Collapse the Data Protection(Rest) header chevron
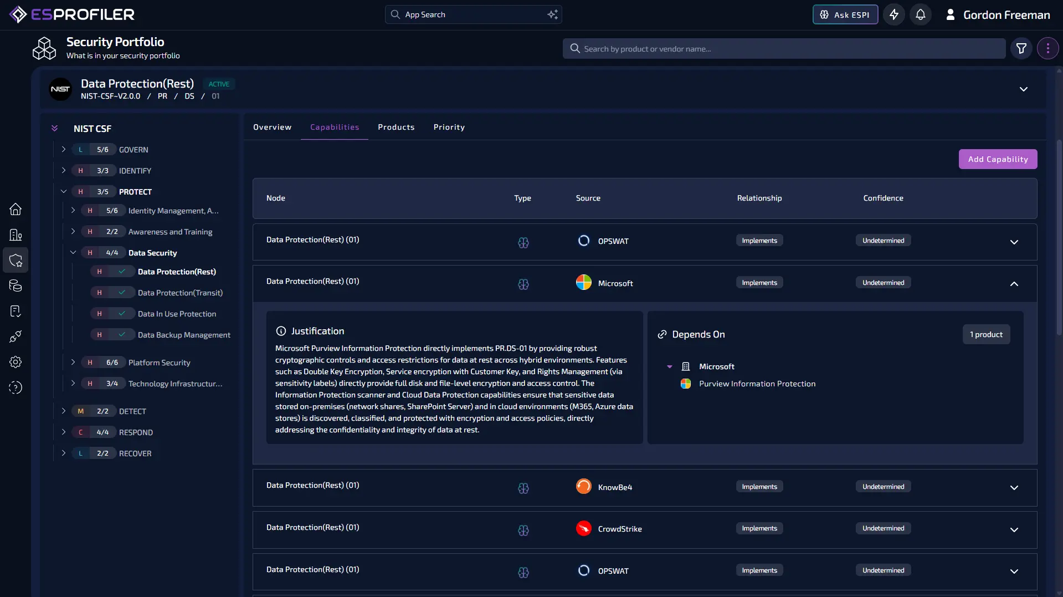This screenshot has height=597, width=1063. click(1024, 89)
